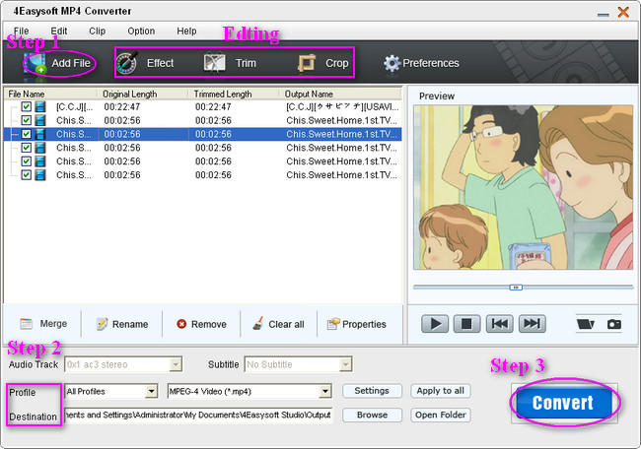Uncheck the [C.C.J] file checkbox
The height and width of the screenshot is (449, 641).
click(27, 107)
